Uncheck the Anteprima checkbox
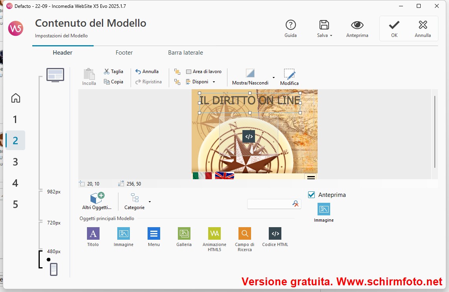 (312, 195)
